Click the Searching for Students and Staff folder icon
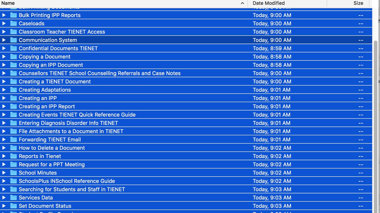The image size is (380, 213). pos(13,189)
